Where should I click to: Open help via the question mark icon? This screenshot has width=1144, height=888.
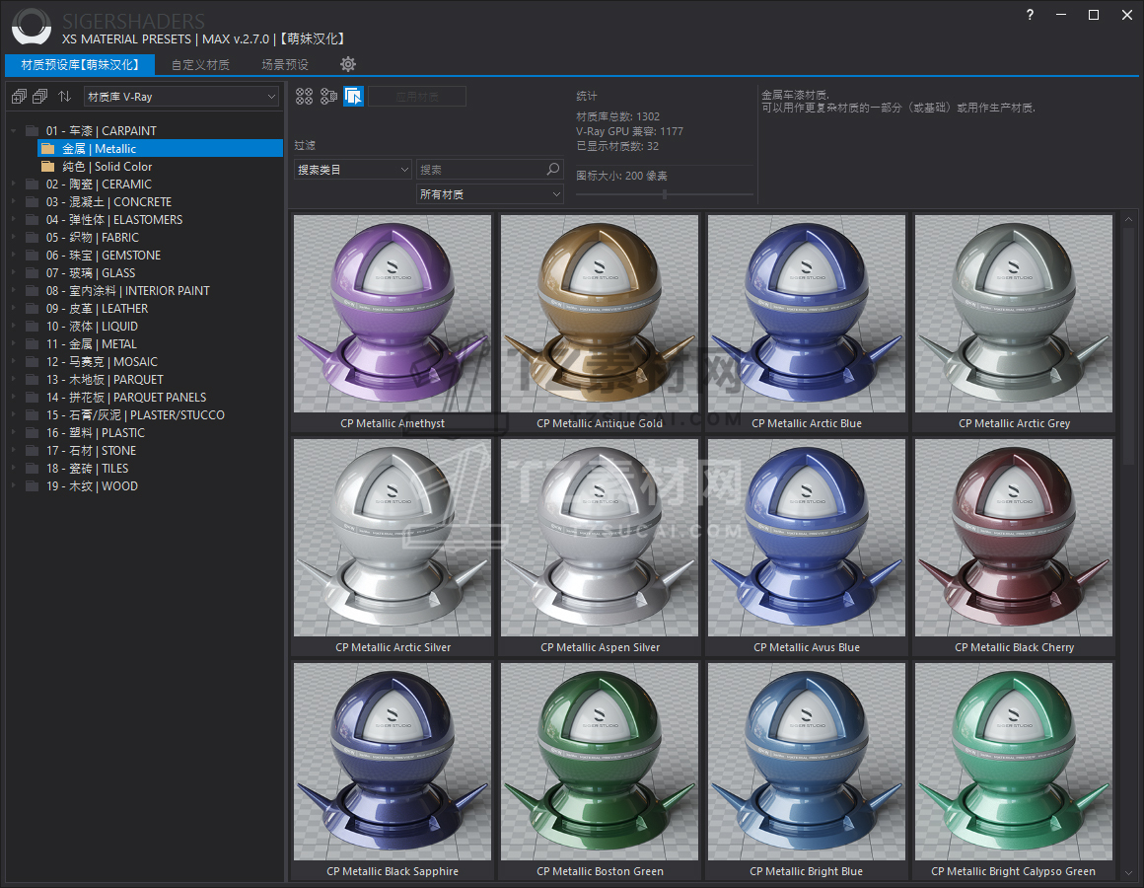pos(1030,15)
